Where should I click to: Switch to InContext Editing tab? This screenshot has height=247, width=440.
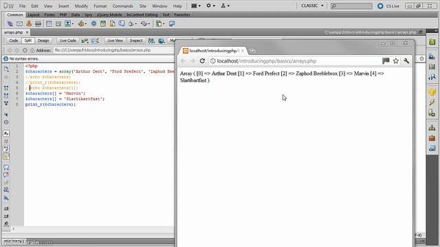click(142, 15)
